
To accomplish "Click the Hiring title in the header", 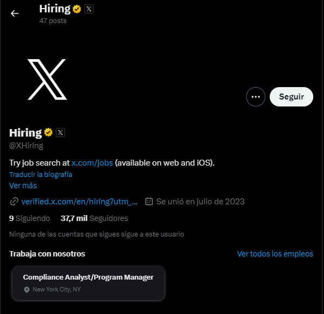I will tap(55, 9).
